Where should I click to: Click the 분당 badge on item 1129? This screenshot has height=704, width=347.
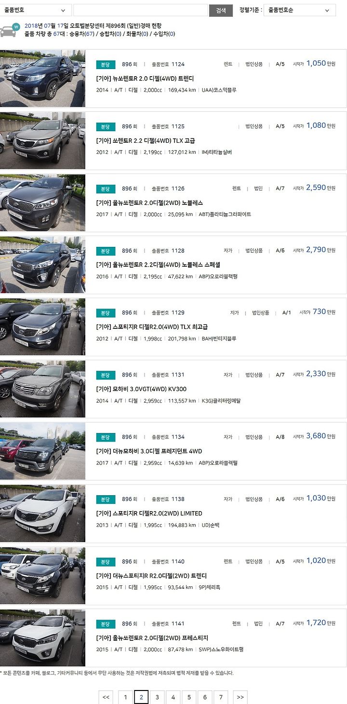tap(105, 313)
